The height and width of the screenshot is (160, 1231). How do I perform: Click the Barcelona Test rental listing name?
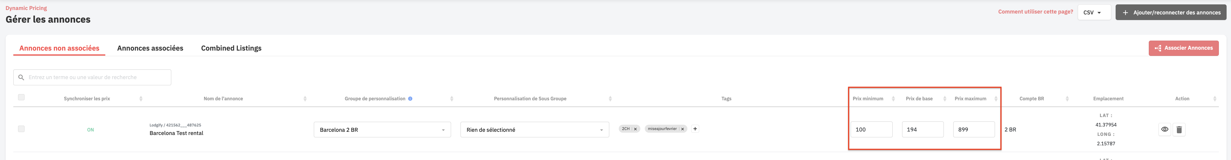click(x=176, y=134)
